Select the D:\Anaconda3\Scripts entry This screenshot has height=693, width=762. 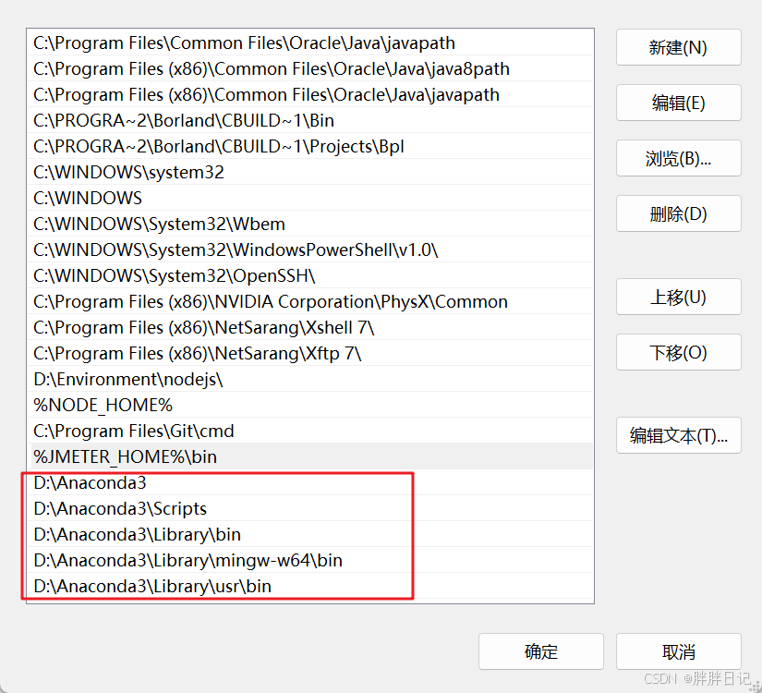click(310, 508)
